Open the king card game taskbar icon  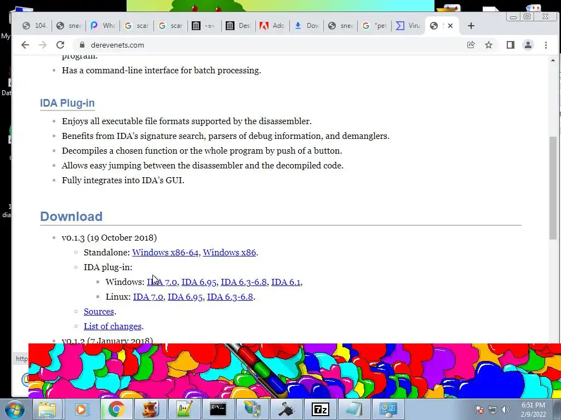pyautogui.click(x=150, y=409)
